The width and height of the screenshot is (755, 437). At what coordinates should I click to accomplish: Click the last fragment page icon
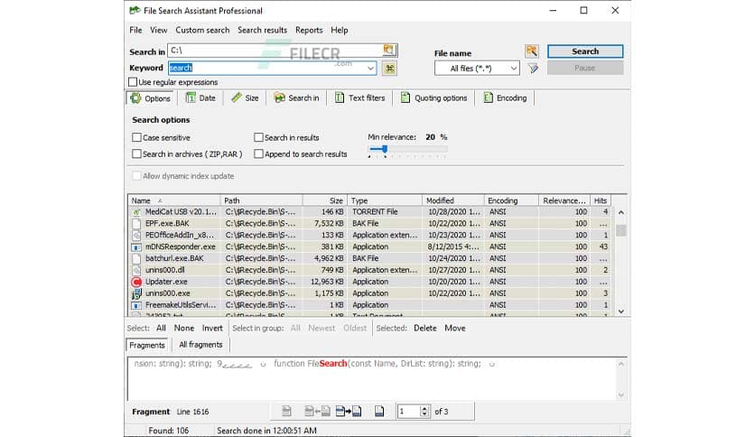point(379,411)
